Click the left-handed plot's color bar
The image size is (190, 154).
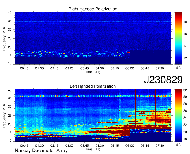[x=178, y=116]
